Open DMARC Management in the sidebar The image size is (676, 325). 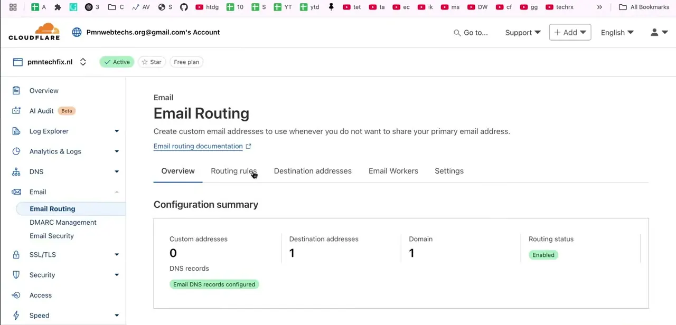tap(63, 223)
